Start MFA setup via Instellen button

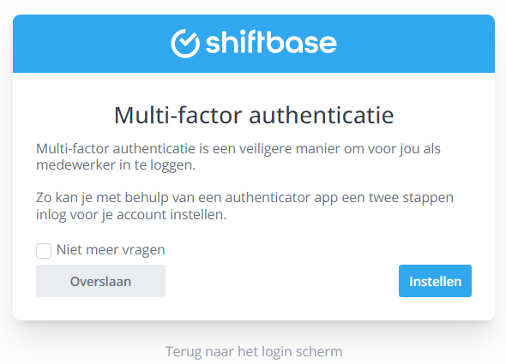click(x=435, y=281)
